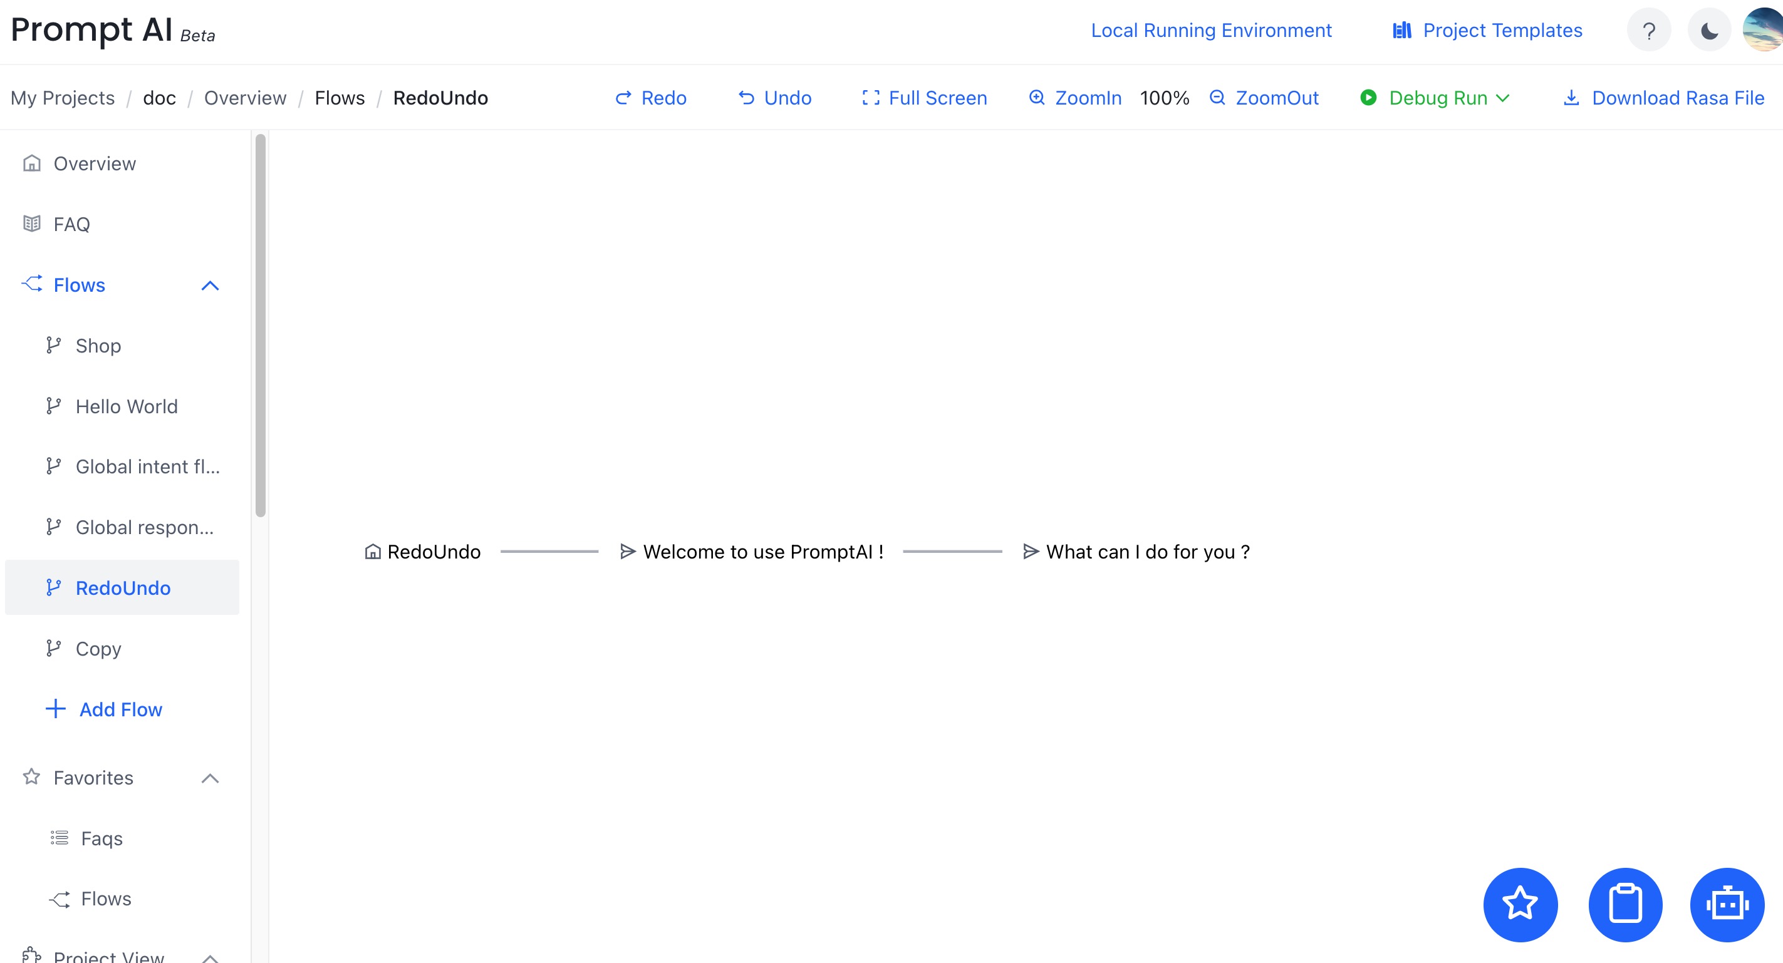Click the home icon on RedoUndo node
Screen dimensions: 1783x963
(x=373, y=552)
